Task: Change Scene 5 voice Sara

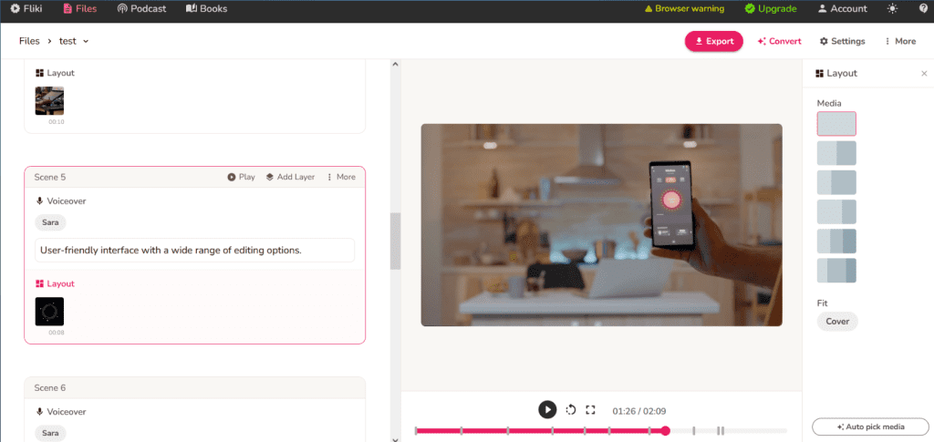Action: (x=51, y=222)
